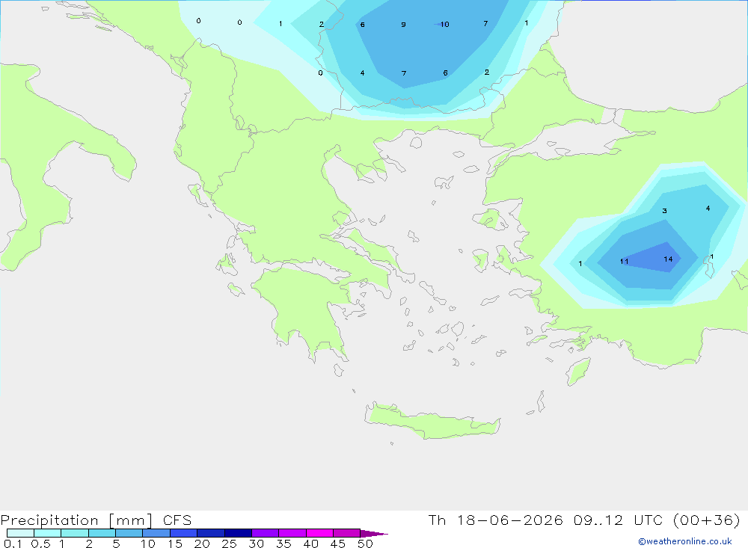
Task: Click the 45–50 mm dark magenta legend swatch
Action: tap(347, 533)
